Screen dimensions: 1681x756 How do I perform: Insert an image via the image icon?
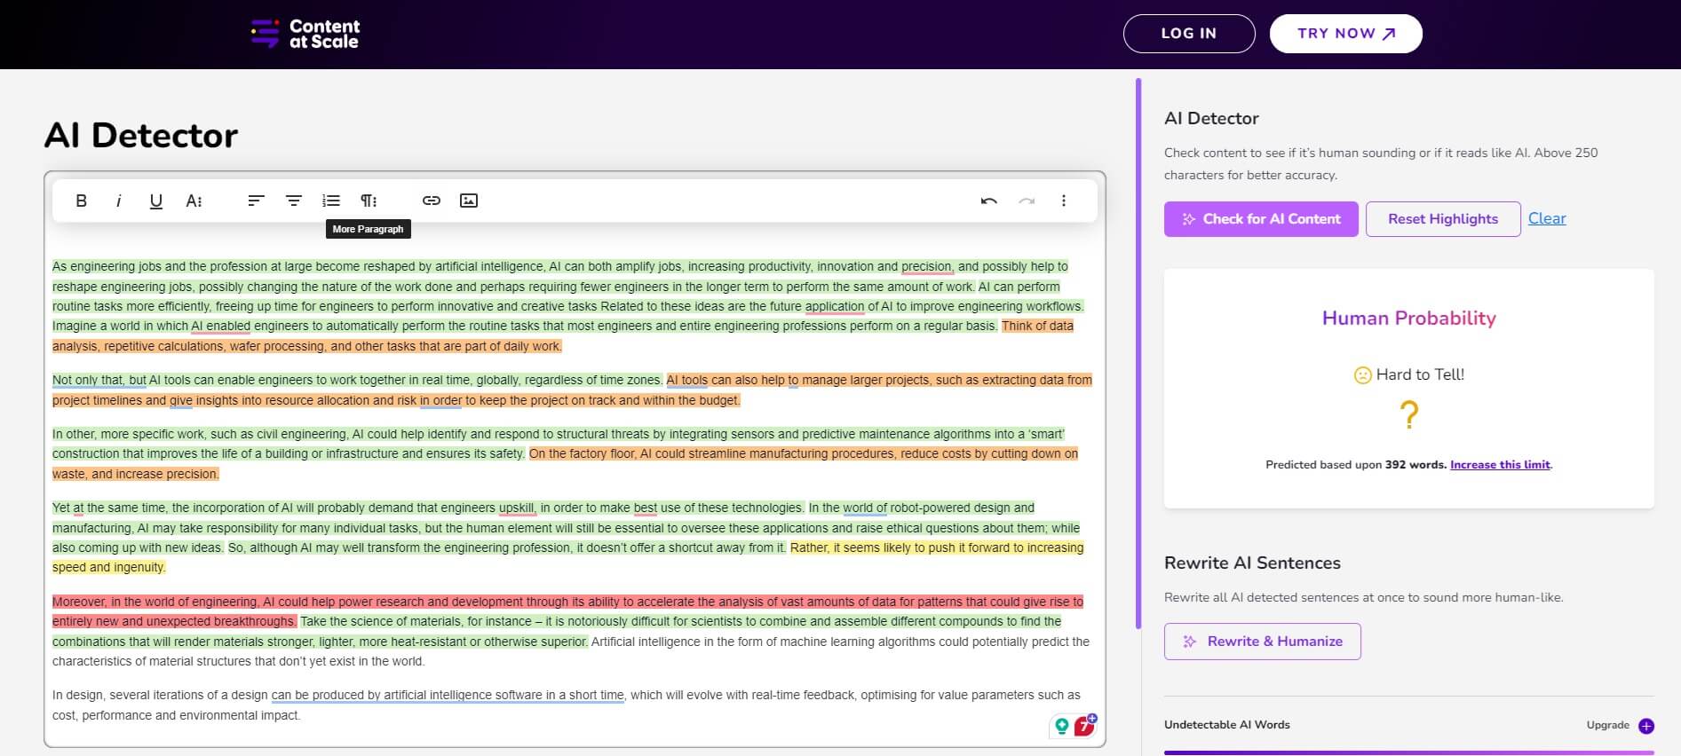469,201
